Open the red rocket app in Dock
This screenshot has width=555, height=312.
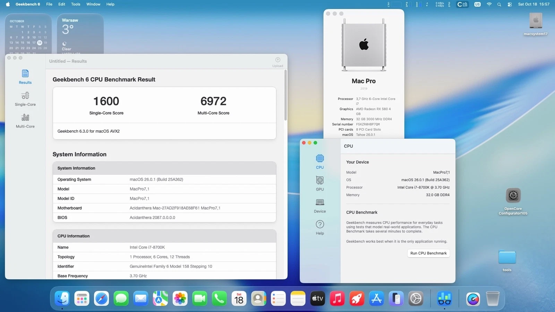[x=357, y=298]
